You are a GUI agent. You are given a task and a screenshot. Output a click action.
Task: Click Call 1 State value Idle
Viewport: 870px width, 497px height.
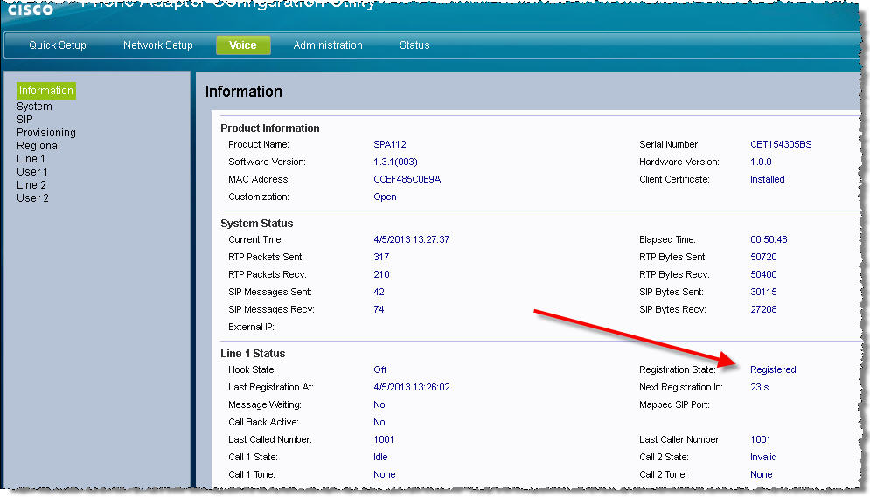[380, 457]
